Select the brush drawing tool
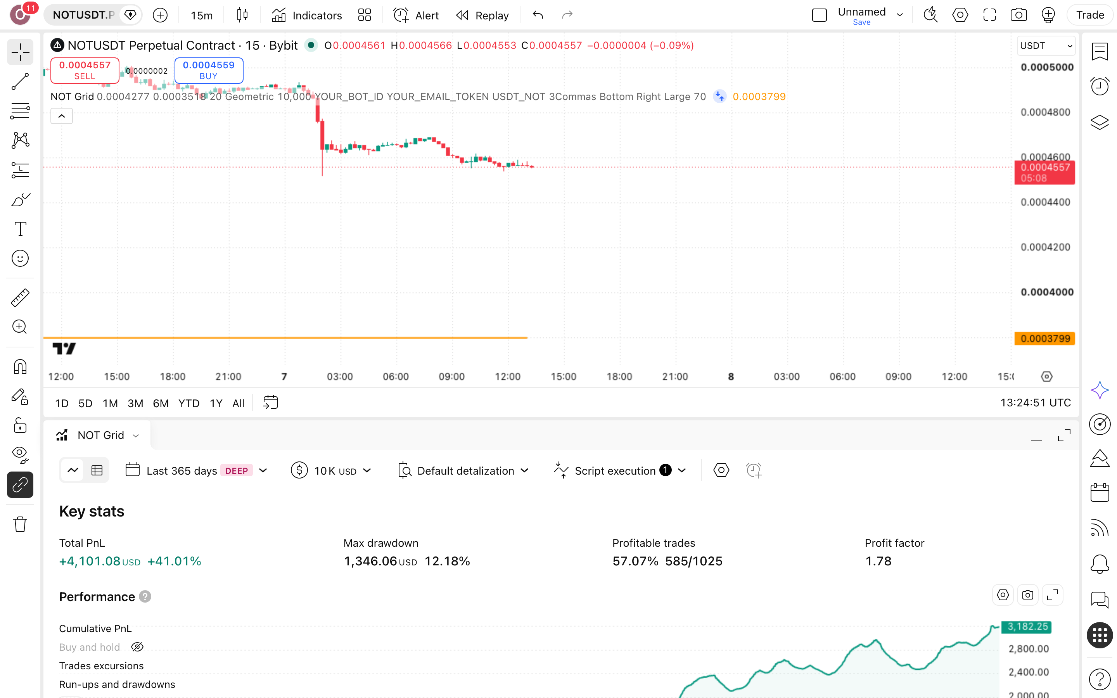 20,199
